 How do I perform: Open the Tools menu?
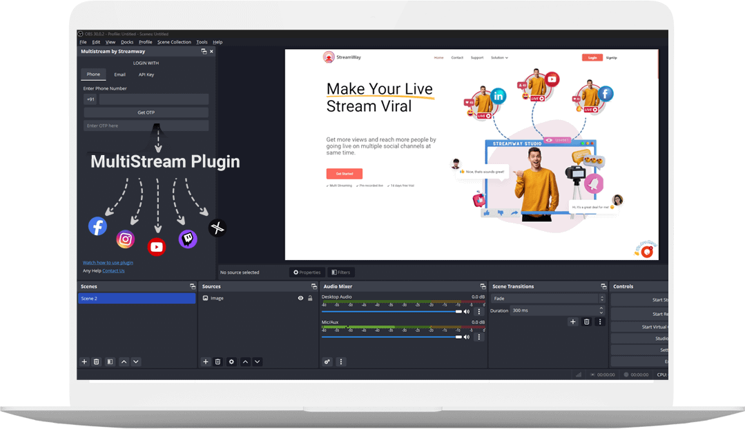click(202, 42)
